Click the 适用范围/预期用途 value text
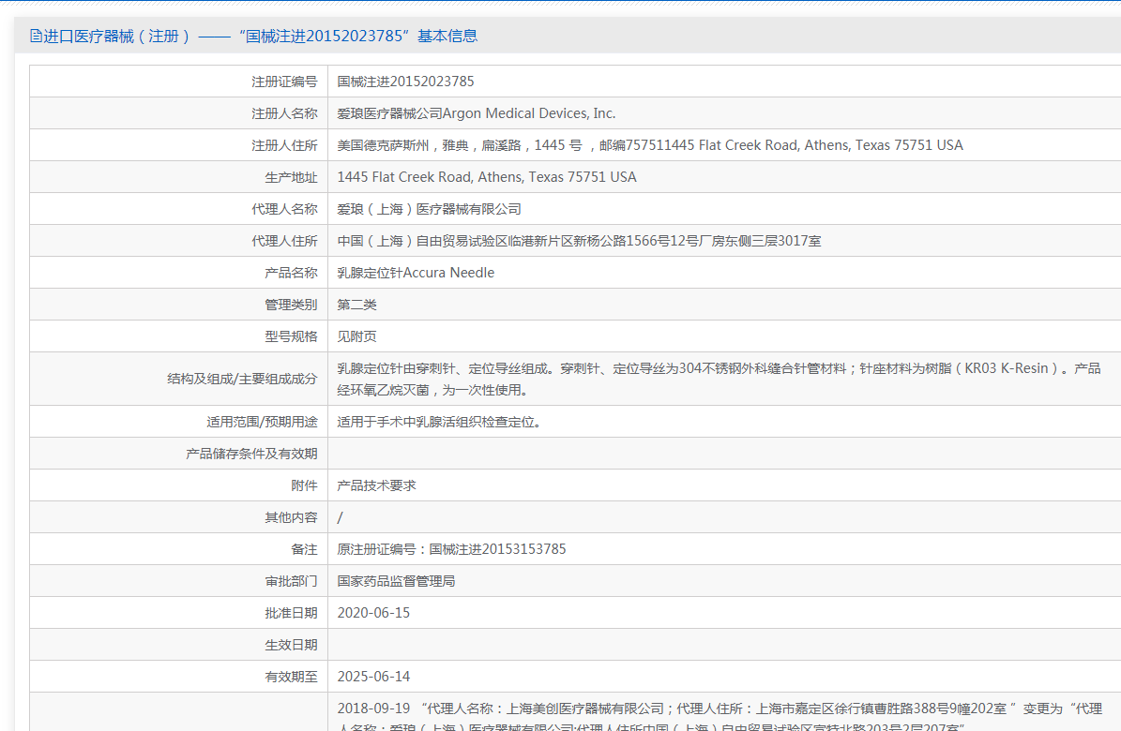The height and width of the screenshot is (731, 1121). point(438,422)
